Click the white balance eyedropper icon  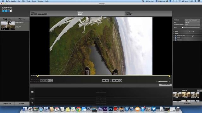click(x=193, y=36)
